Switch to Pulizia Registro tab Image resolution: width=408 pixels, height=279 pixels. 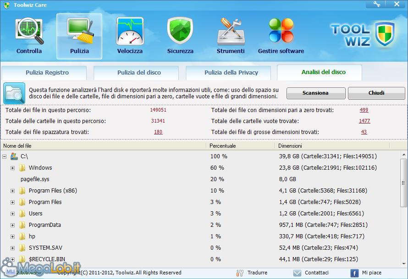44,73
